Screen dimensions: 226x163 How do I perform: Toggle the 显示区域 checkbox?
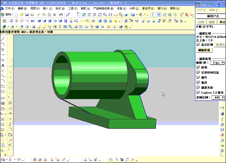click(199, 45)
